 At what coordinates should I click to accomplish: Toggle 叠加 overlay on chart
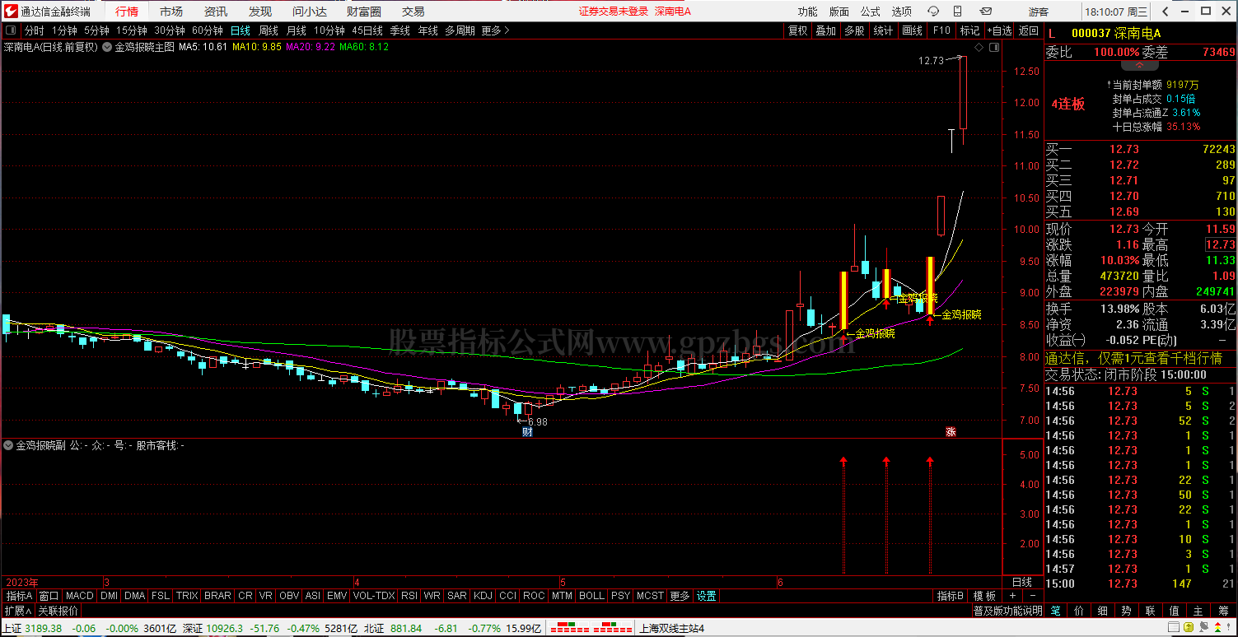coord(825,30)
